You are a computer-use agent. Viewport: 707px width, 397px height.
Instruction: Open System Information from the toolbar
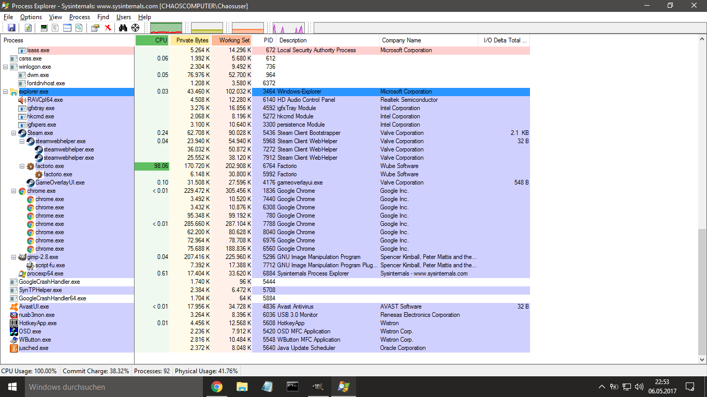click(44, 28)
